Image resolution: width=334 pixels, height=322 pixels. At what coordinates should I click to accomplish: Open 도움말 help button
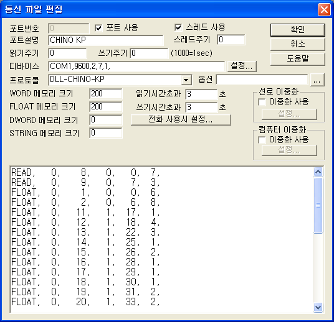[x=298, y=59]
